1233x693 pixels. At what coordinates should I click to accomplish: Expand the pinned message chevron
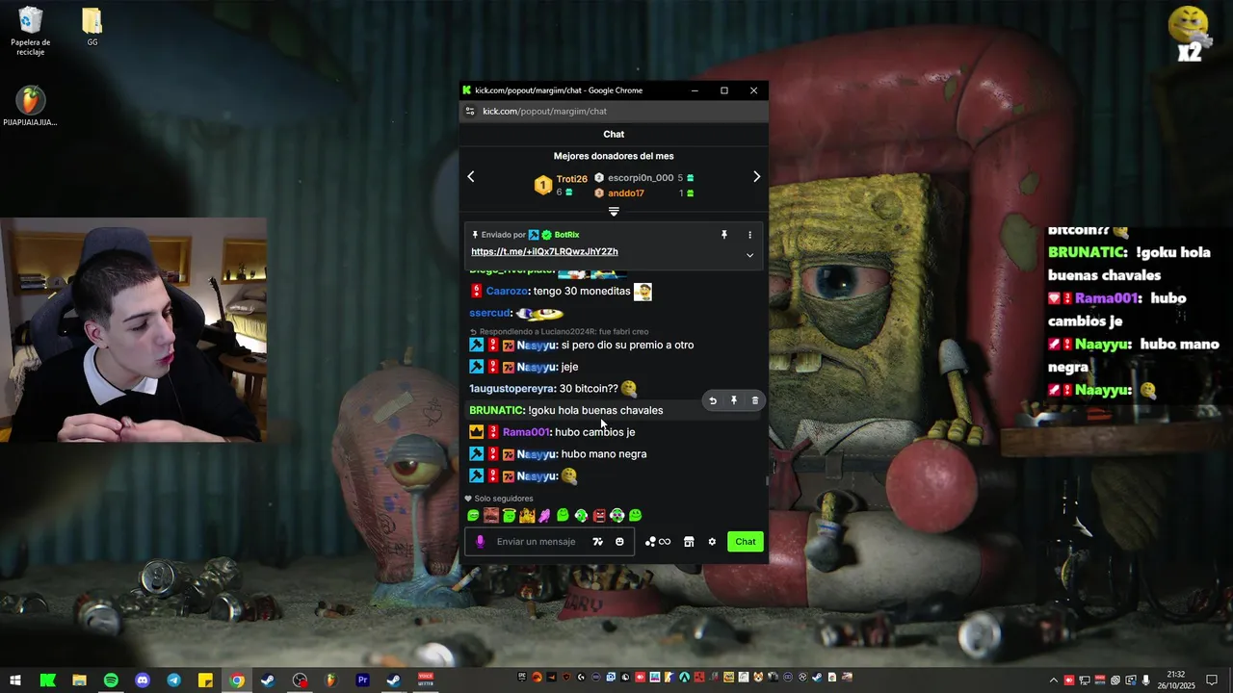pos(749,255)
